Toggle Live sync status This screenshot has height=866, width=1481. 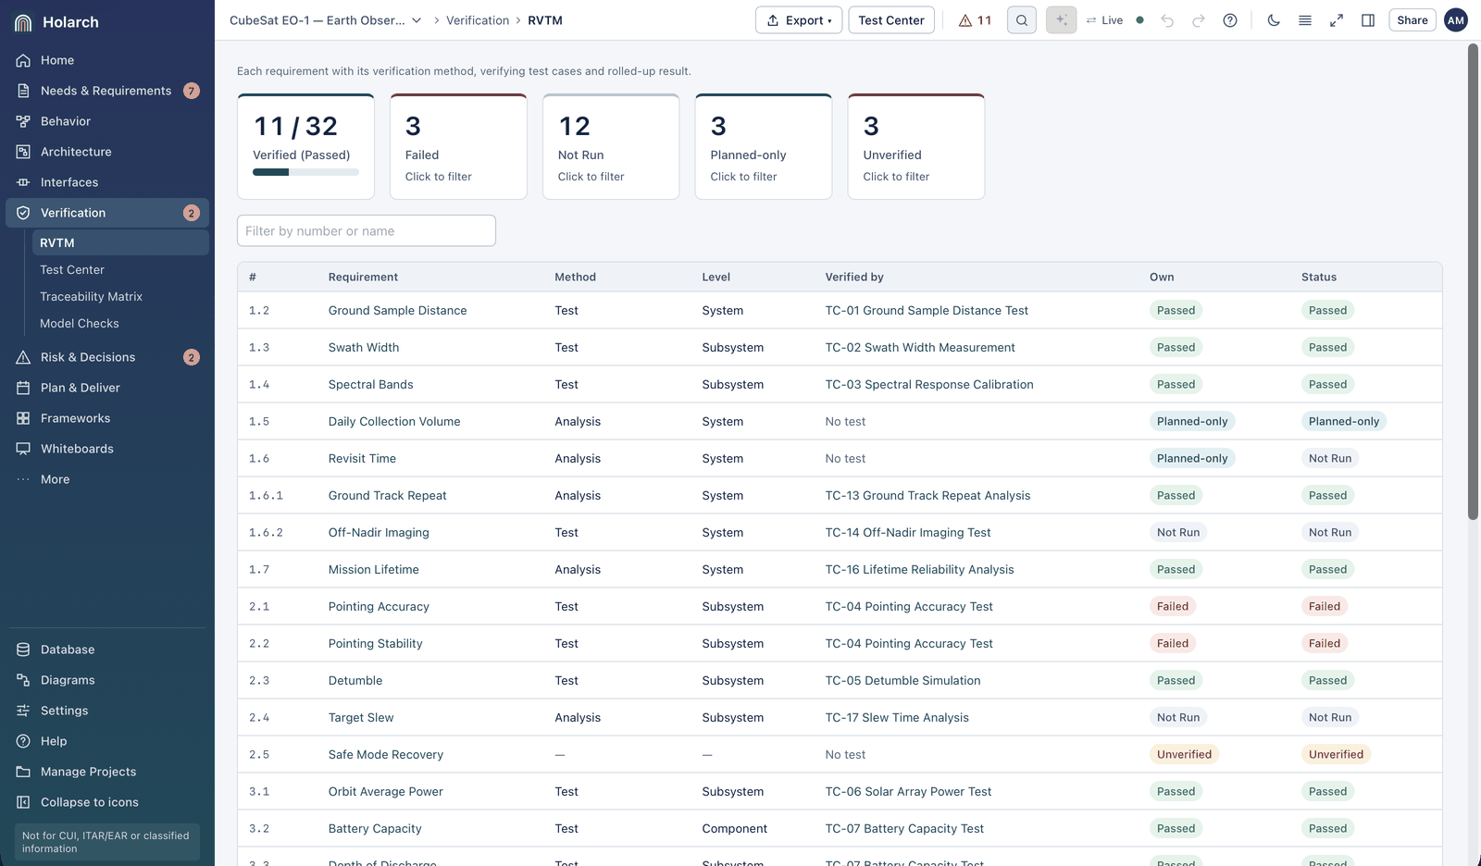(1114, 20)
